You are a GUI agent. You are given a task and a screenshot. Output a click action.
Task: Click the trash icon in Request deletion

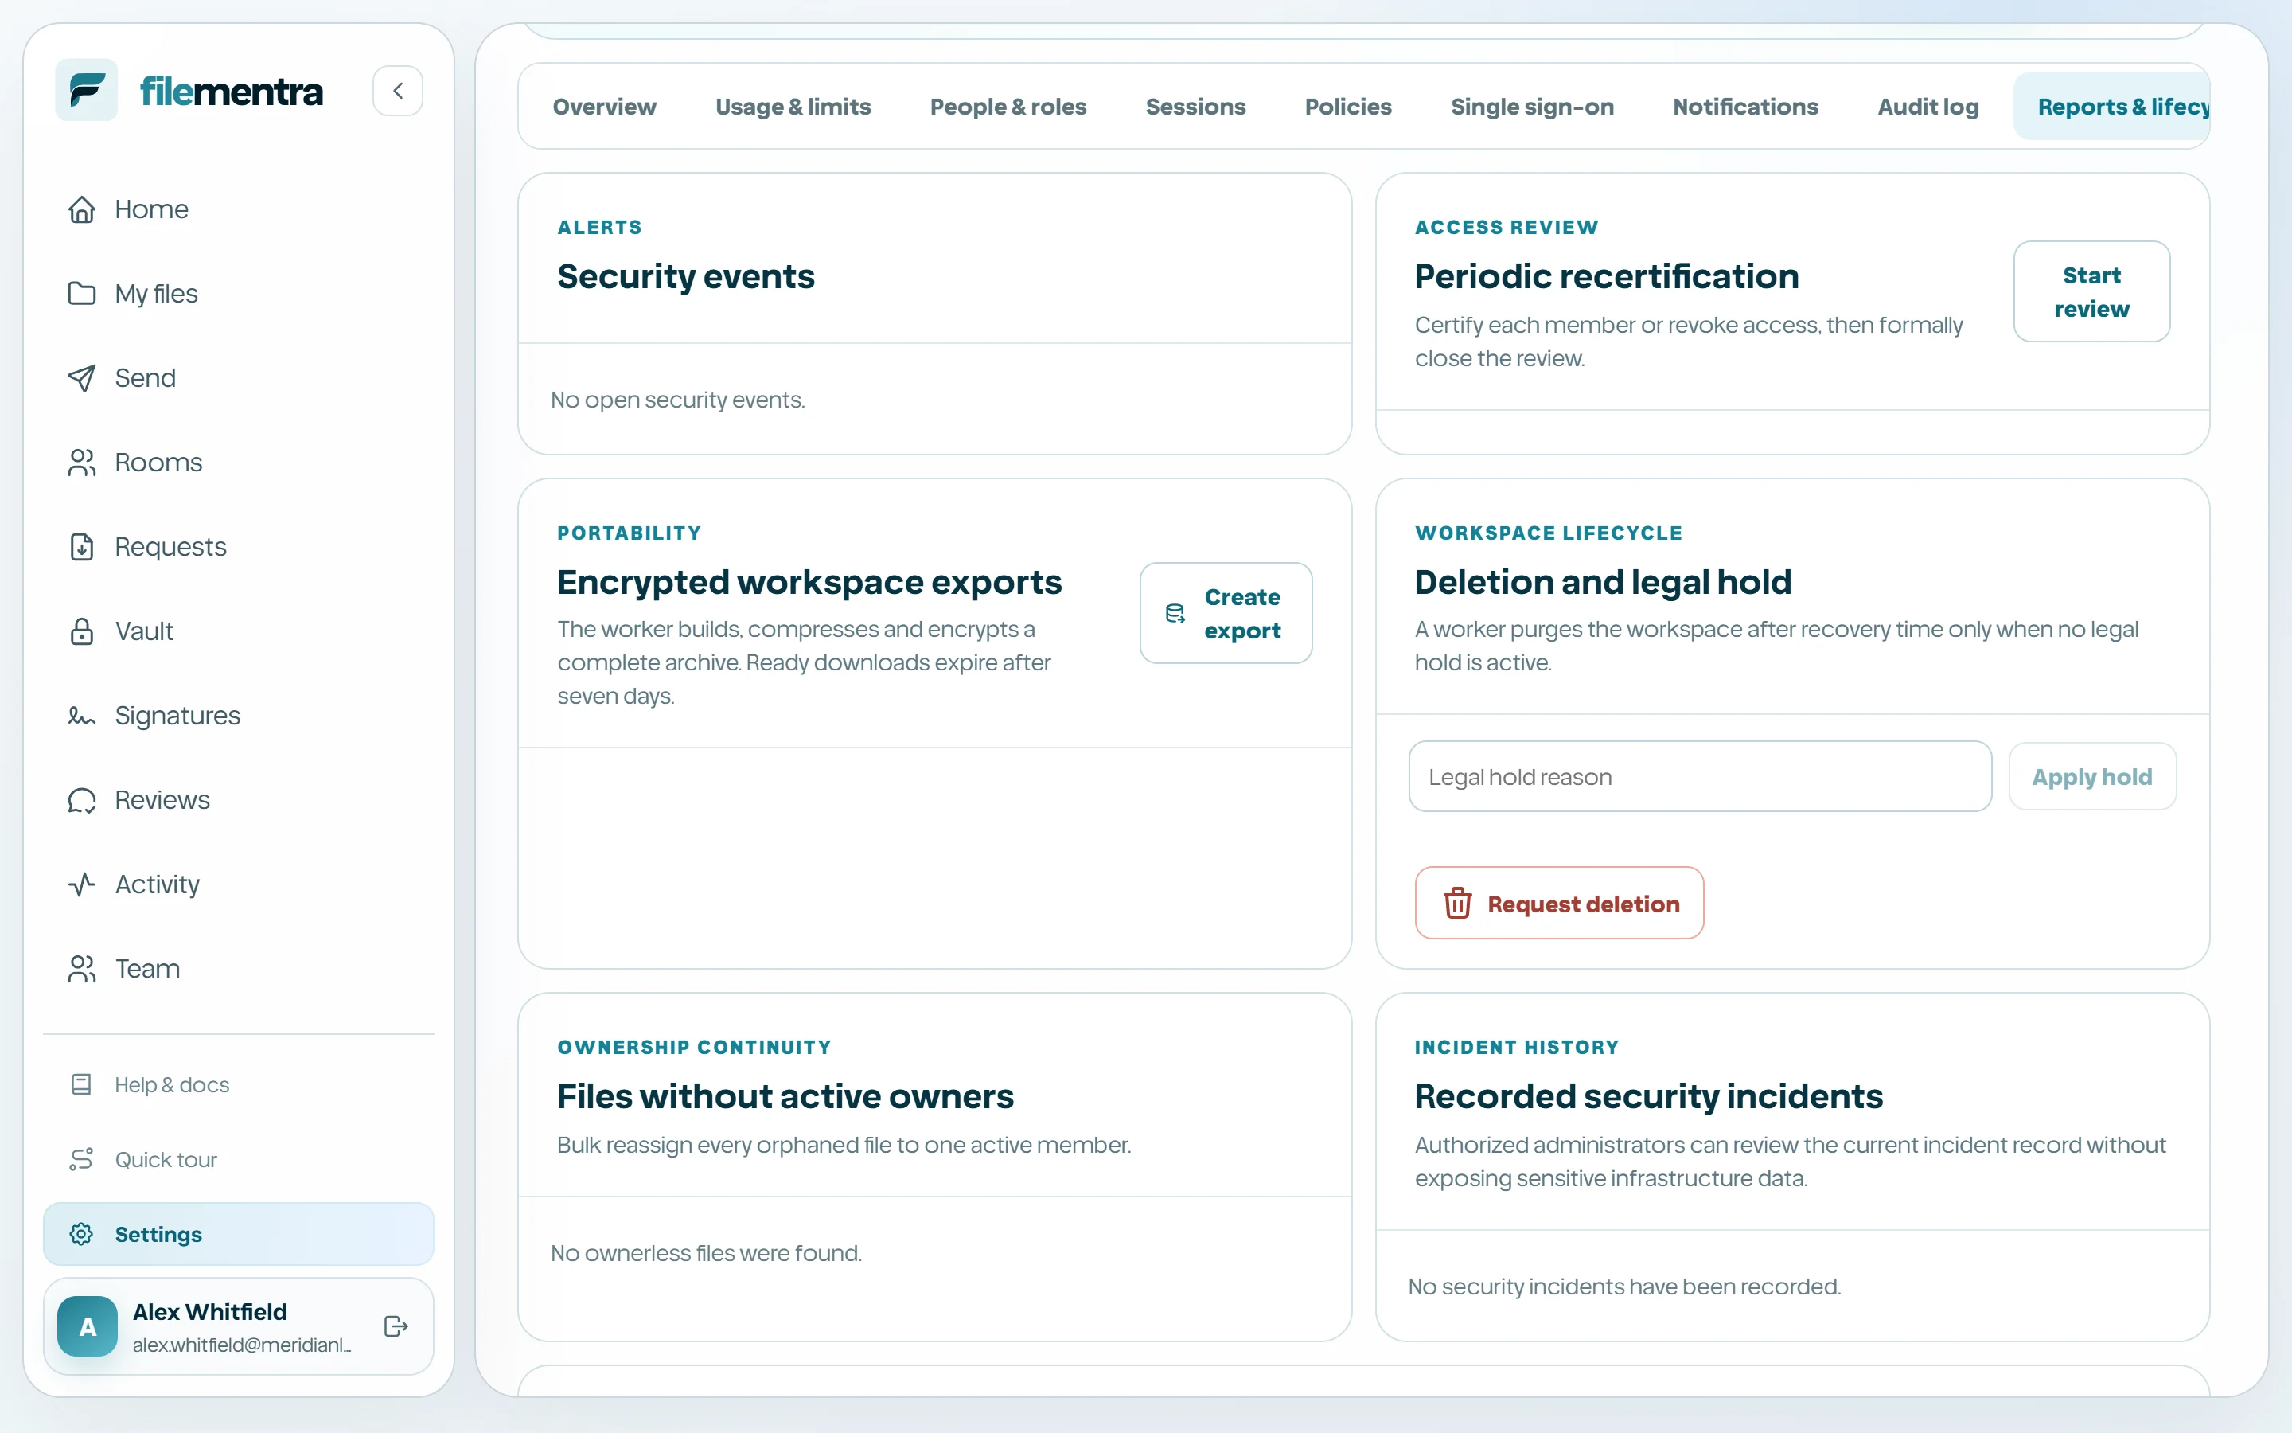tap(1458, 904)
